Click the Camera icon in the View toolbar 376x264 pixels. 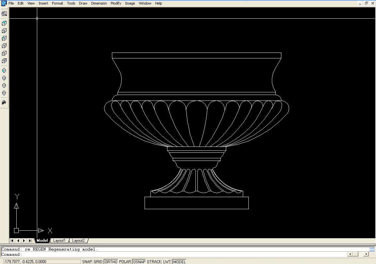pyautogui.click(x=4, y=102)
